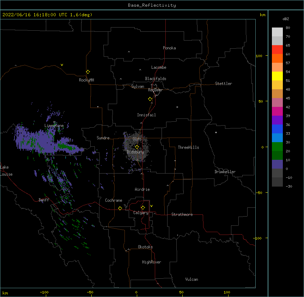Image resolution: width=304 pixels, height=297 pixels.
Task: Click the Airdrie city label
Action: [x=142, y=189]
